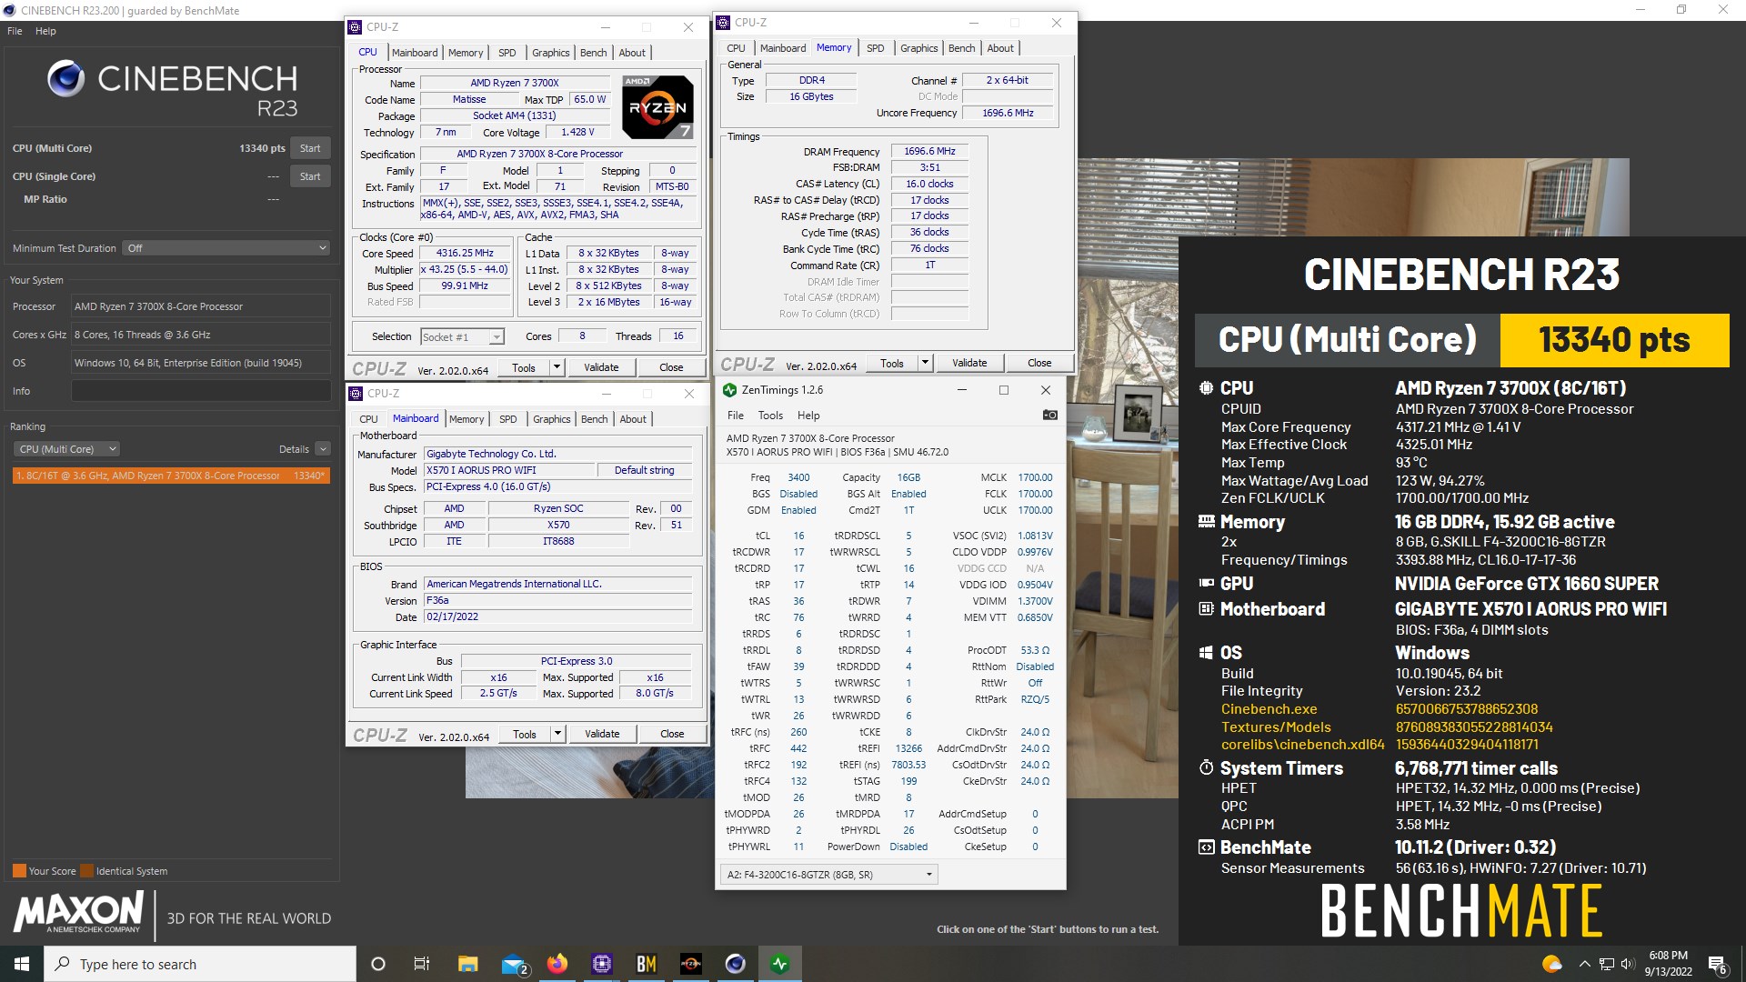Switch to Cinebench via taskbar icon
Image resolution: width=1746 pixels, height=982 pixels.
[x=736, y=964]
